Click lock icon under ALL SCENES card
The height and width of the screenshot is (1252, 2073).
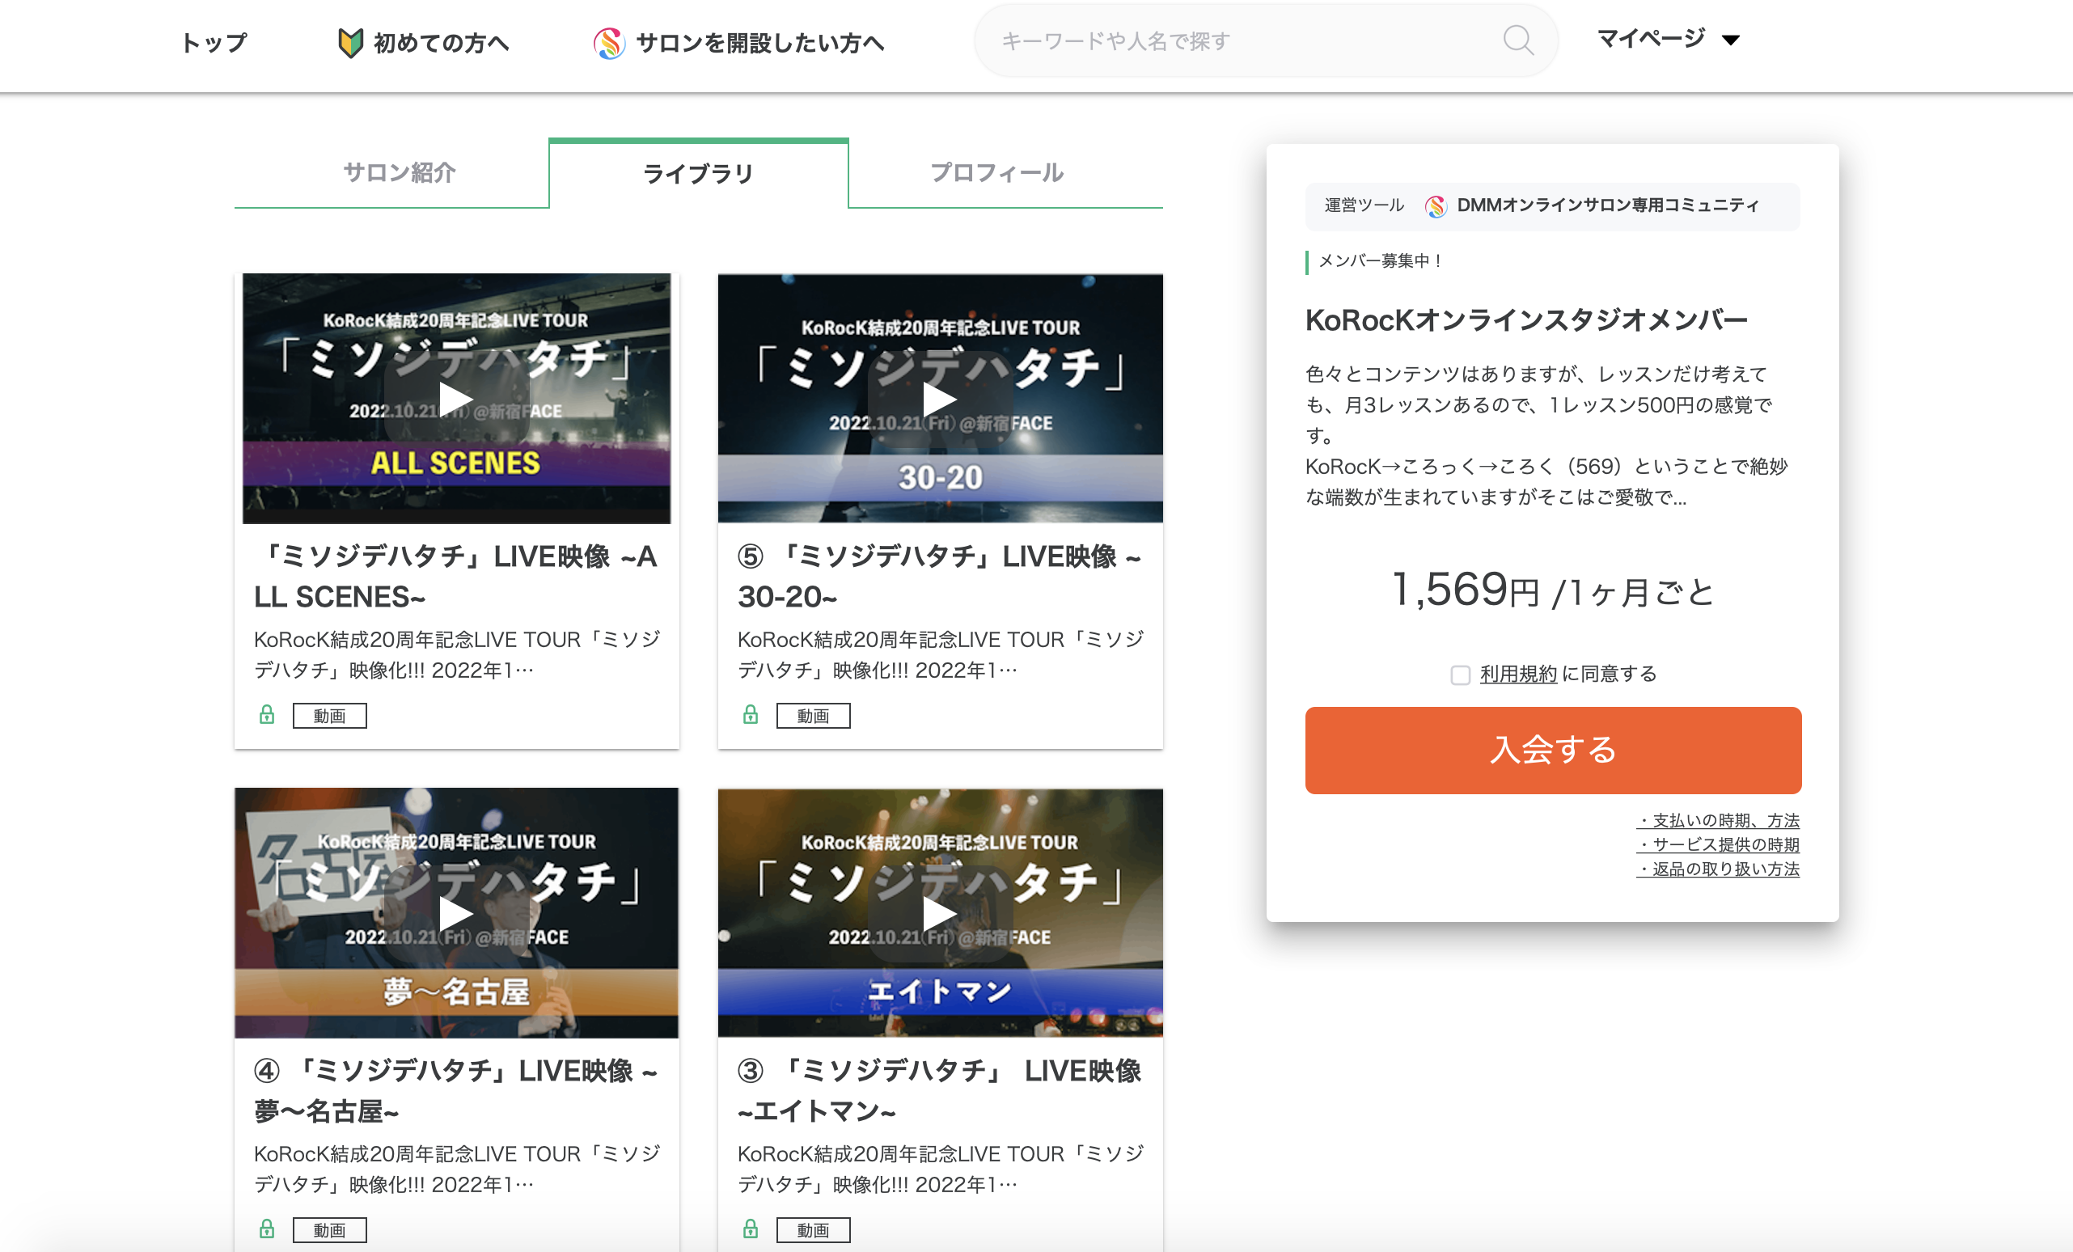(x=267, y=715)
